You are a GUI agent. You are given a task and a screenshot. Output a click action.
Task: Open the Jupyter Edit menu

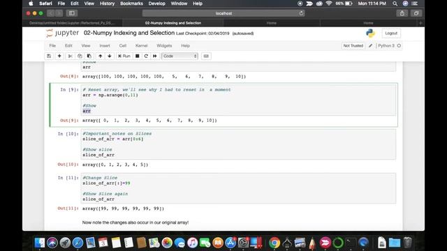[68, 45]
